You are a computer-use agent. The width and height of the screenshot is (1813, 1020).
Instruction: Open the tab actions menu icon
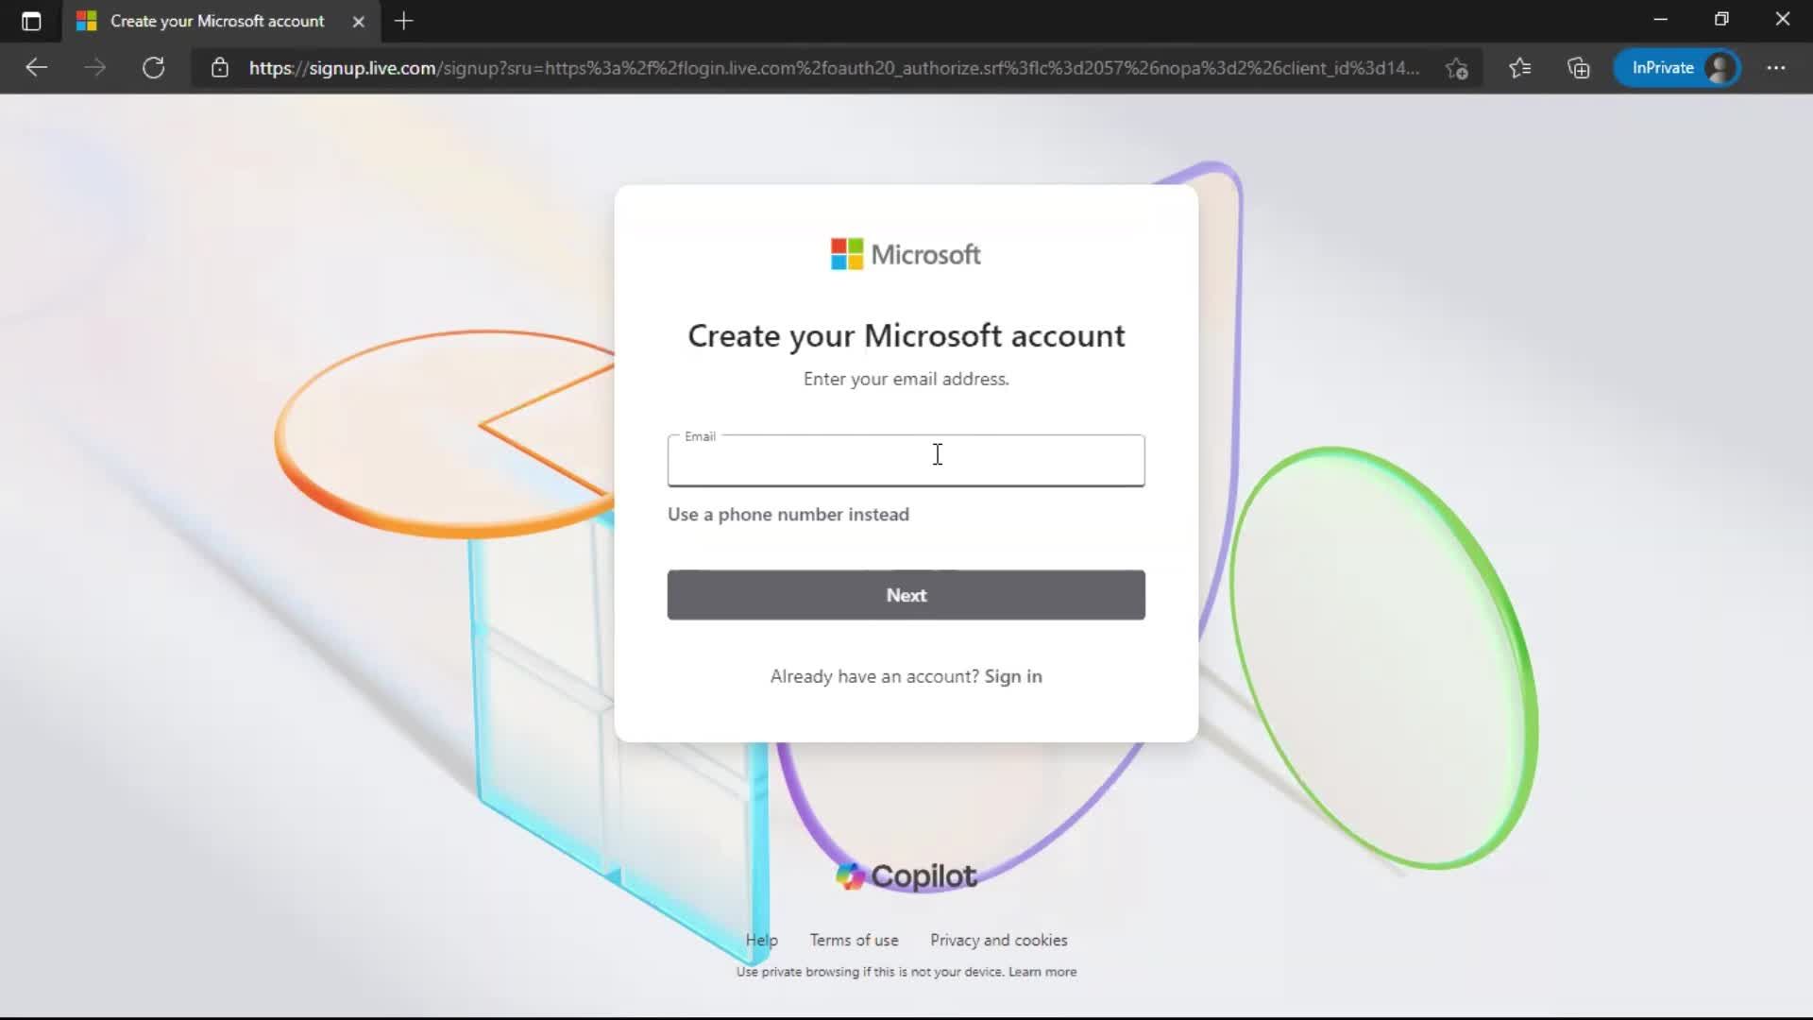pos(31,21)
